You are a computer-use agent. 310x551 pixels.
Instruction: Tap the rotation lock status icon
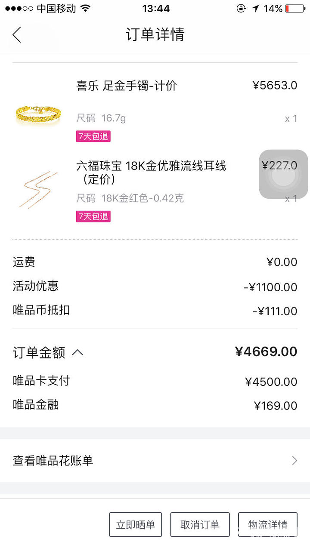241,9
